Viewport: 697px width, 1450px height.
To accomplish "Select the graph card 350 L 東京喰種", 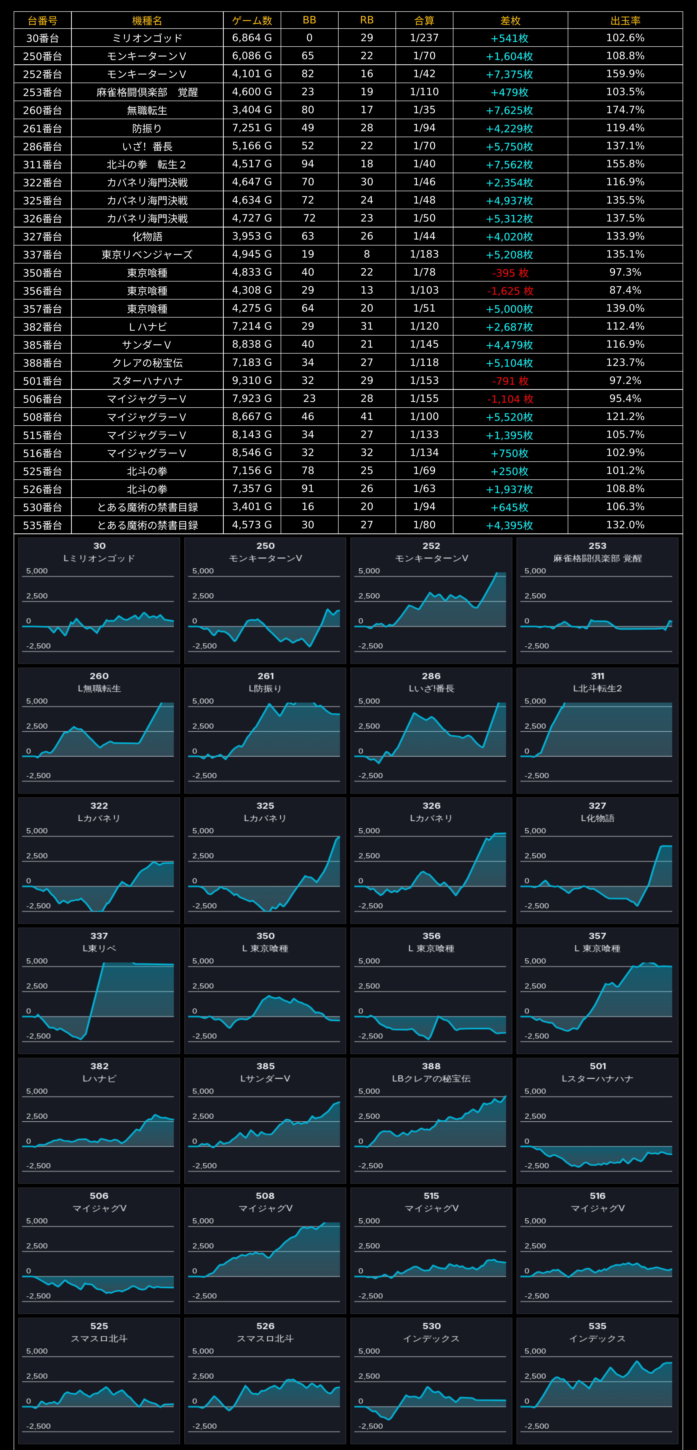I will pos(265,991).
